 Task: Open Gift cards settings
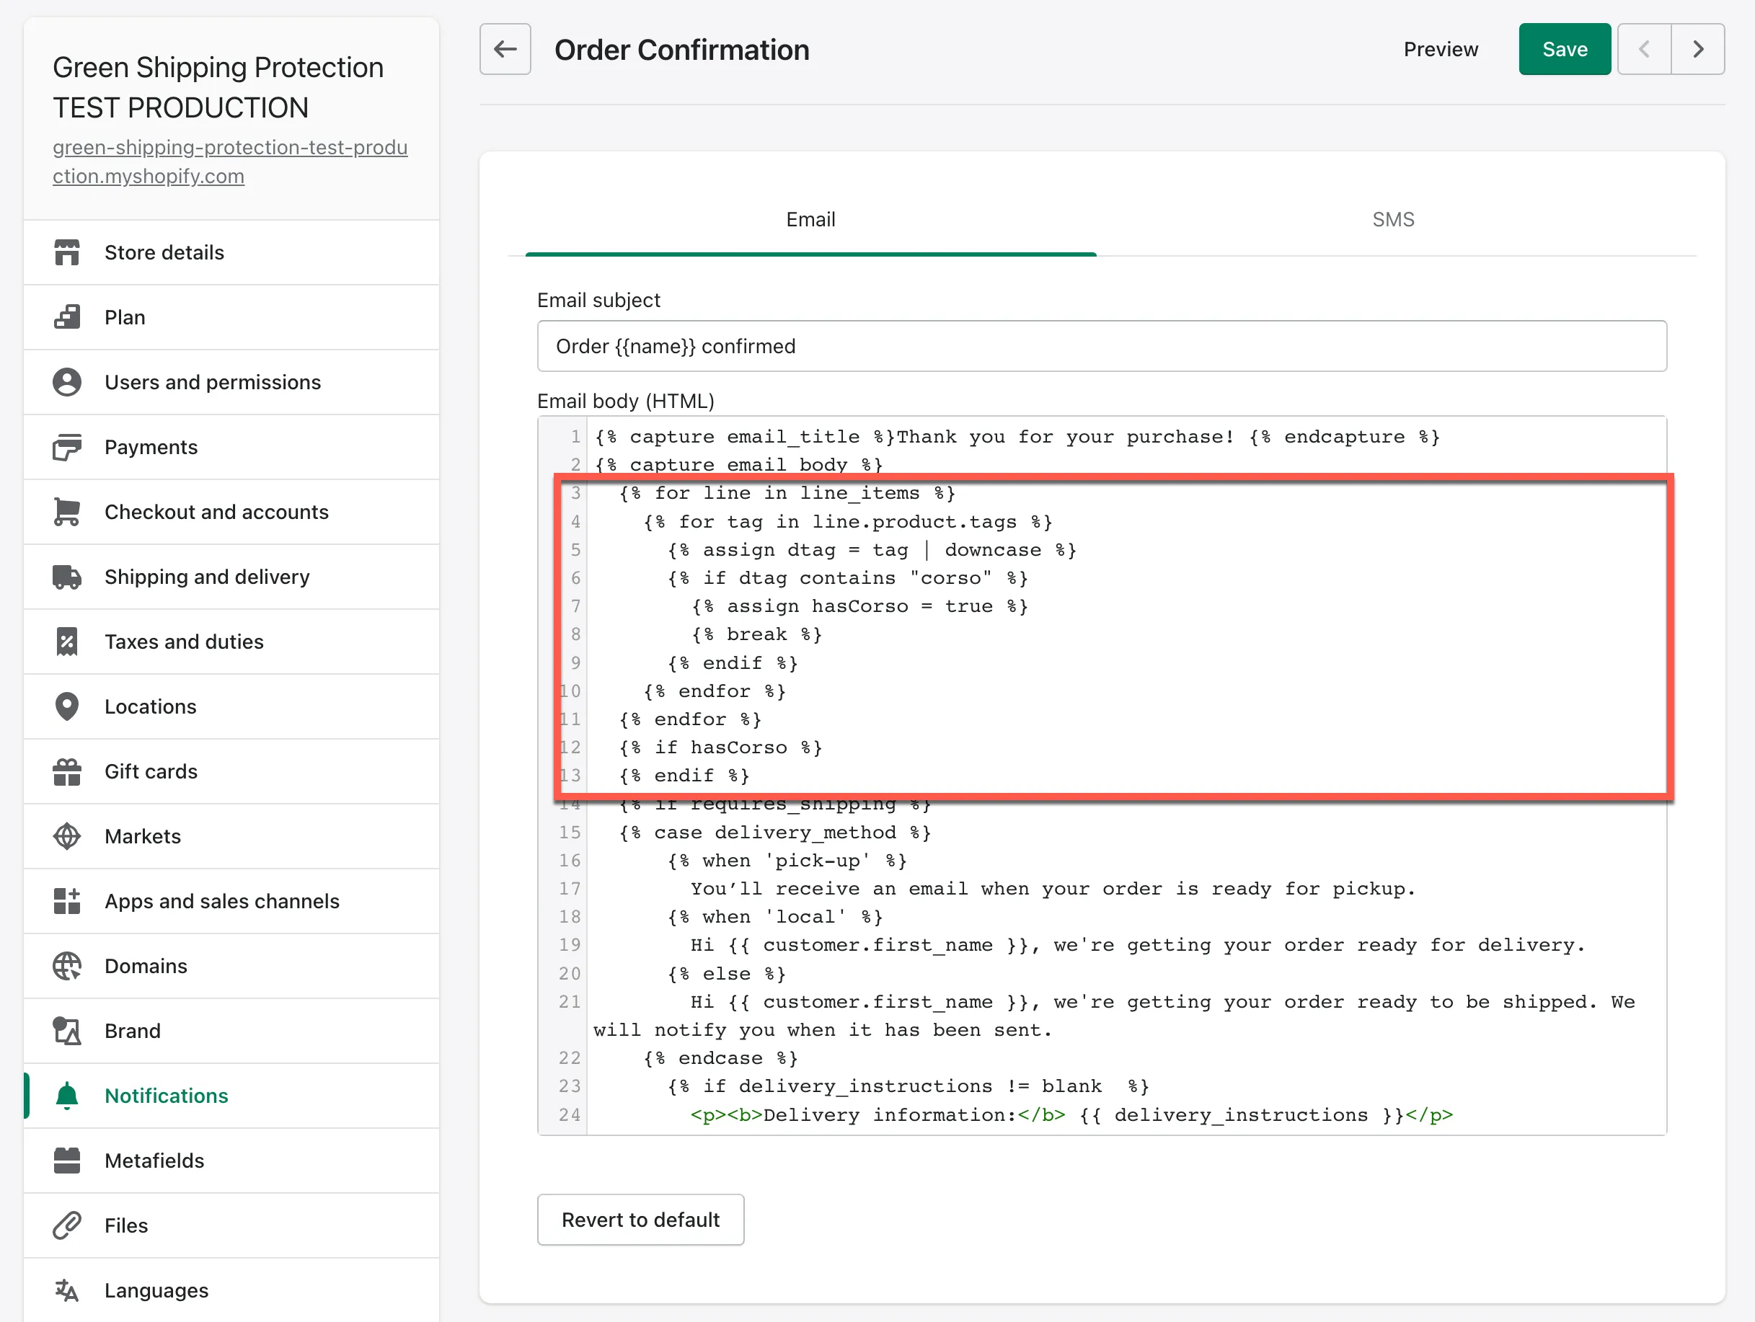coord(151,771)
